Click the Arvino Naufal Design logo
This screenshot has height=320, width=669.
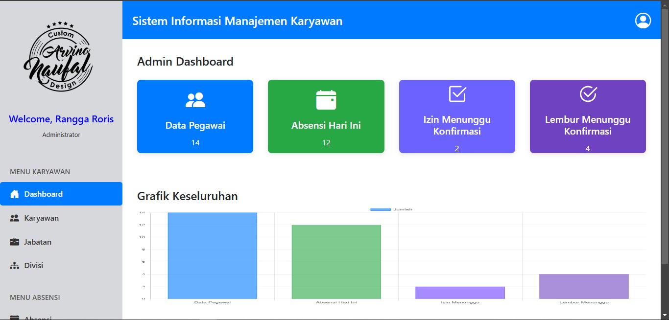(x=58, y=57)
